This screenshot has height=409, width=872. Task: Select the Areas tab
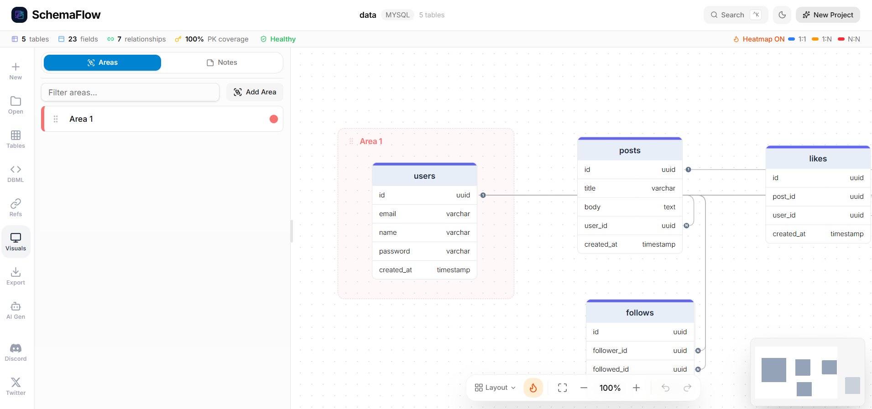click(102, 62)
